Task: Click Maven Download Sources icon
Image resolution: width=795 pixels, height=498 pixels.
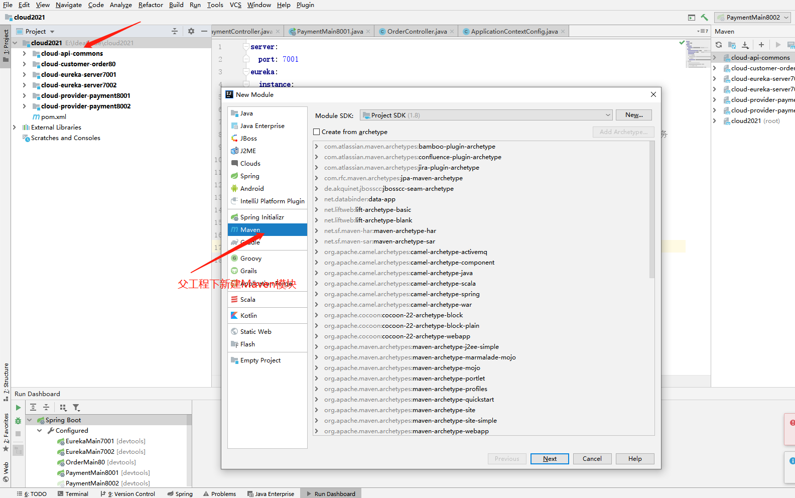Action: [x=745, y=45]
